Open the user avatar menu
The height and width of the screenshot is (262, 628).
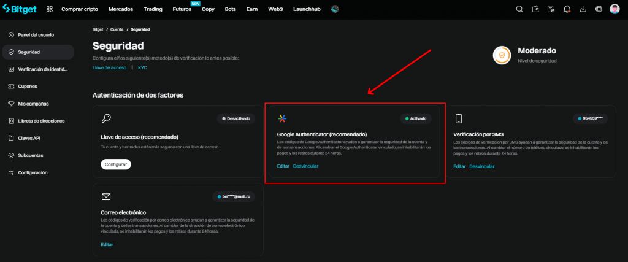point(615,9)
